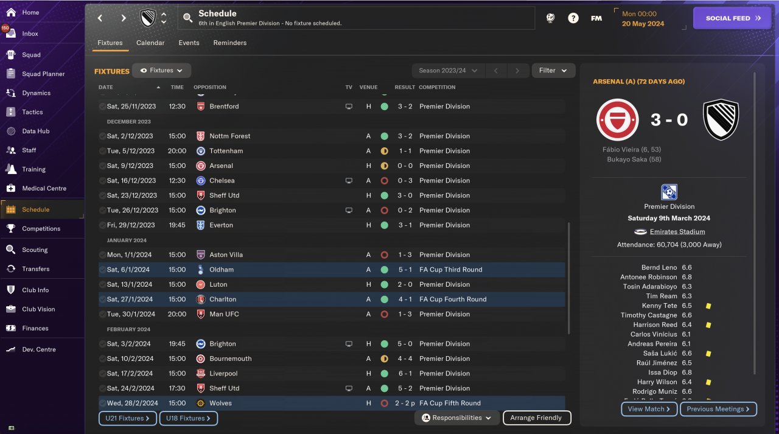Open the Home sidebar icon

[11, 12]
